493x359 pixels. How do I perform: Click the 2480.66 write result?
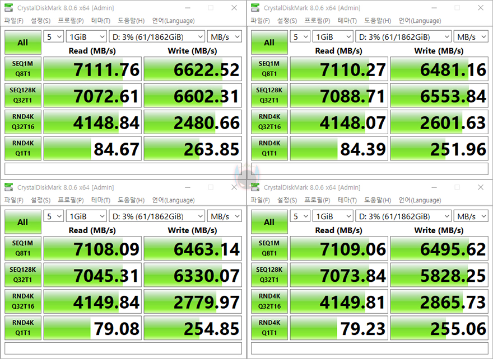point(193,122)
